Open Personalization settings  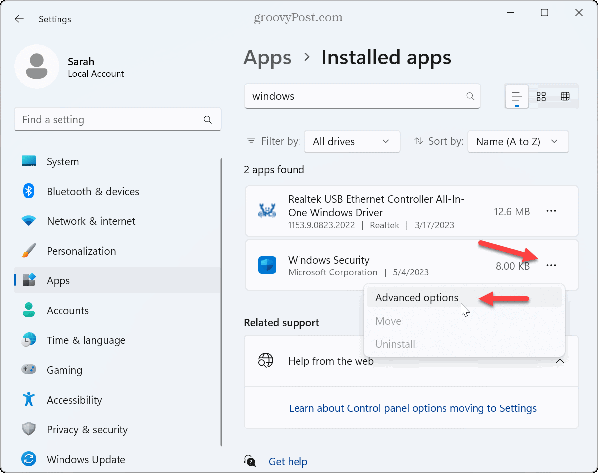pos(117,251)
